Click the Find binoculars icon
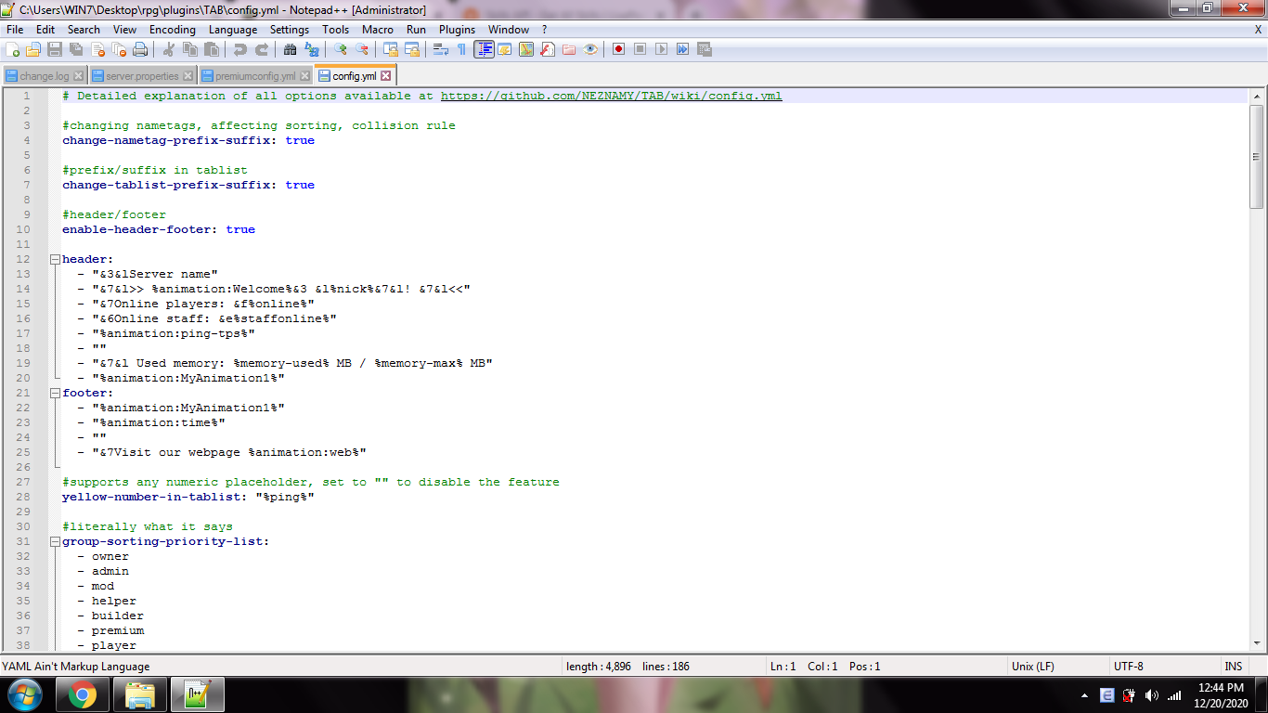The width and height of the screenshot is (1268, 713). (291, 49)
